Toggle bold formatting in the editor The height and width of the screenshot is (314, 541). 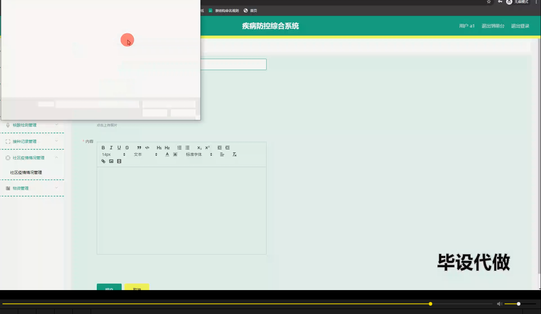pos(103,148)
